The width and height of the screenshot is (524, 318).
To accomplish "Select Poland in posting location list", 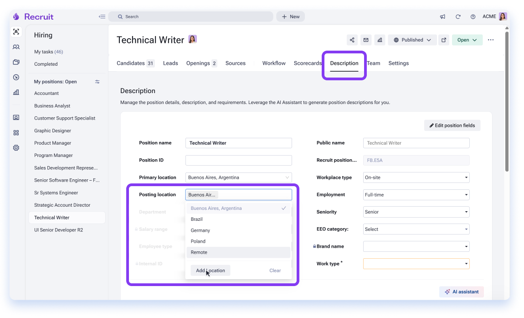I will click(x=238, y=241).
